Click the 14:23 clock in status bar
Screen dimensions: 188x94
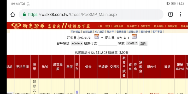[x=180, y=4]
